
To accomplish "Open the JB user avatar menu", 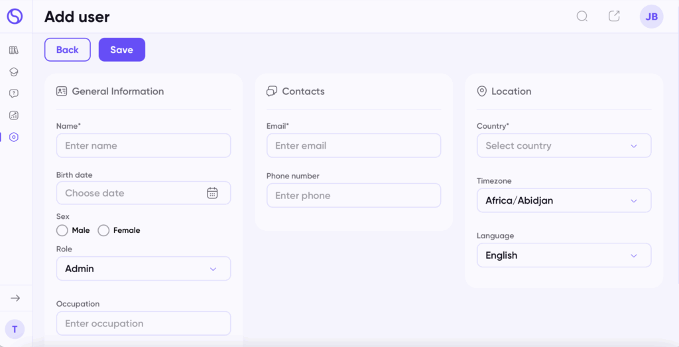I will (651, 17).
